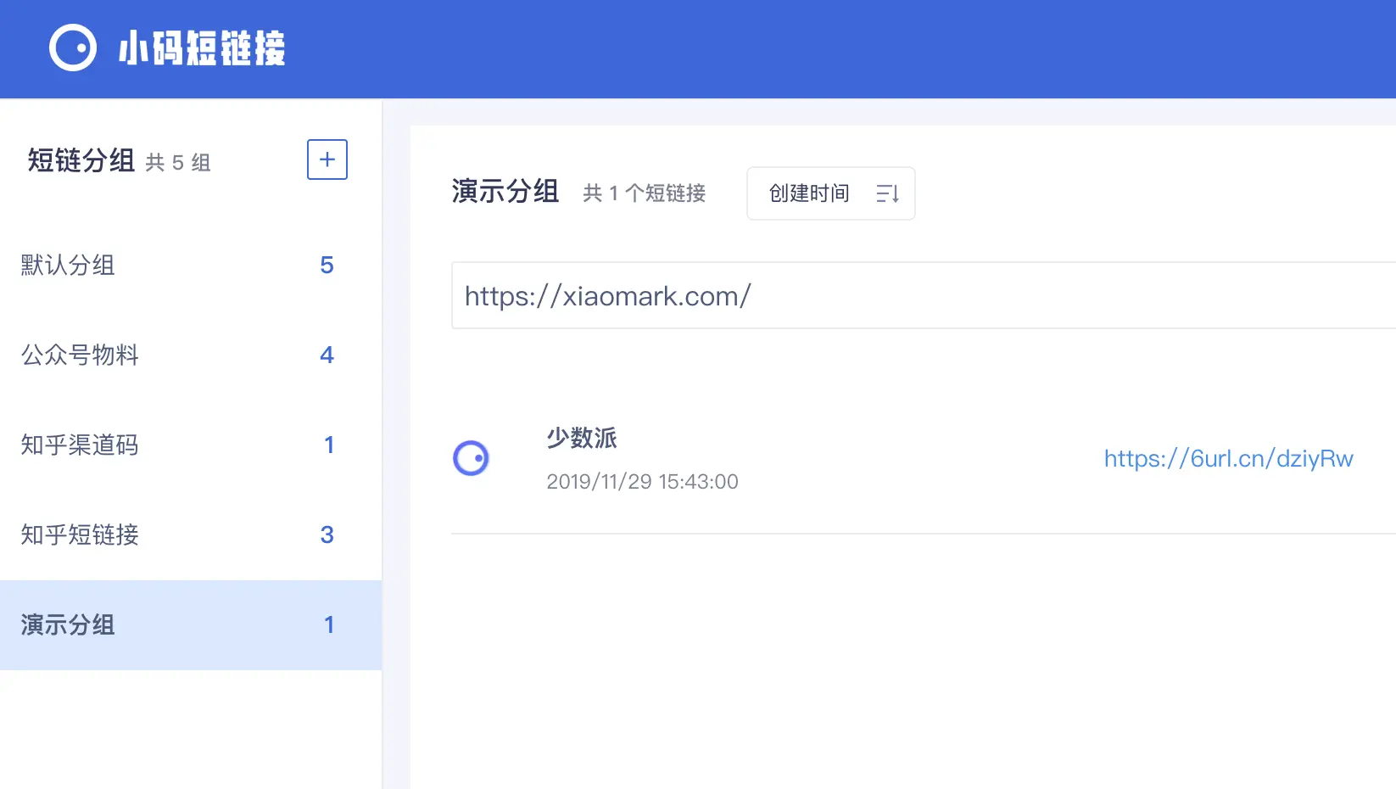Select the 公众号物料 group
This screenshot has width=1396, height=789.
(79, 355)
